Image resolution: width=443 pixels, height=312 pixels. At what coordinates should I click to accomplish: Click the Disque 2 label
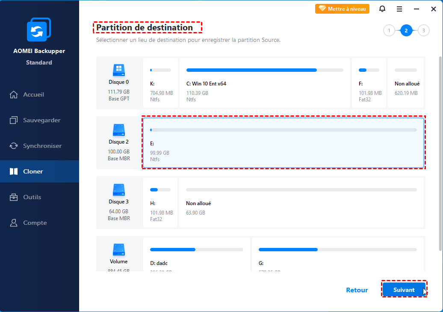coord(119,142)
